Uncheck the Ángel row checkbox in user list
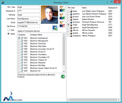This screenshot has height=103, width=122. (x=68, y=25)
